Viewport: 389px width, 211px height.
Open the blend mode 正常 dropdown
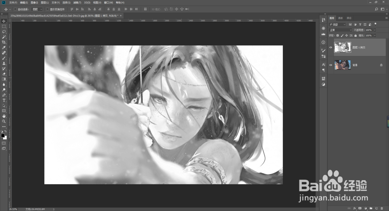point(340,30)
